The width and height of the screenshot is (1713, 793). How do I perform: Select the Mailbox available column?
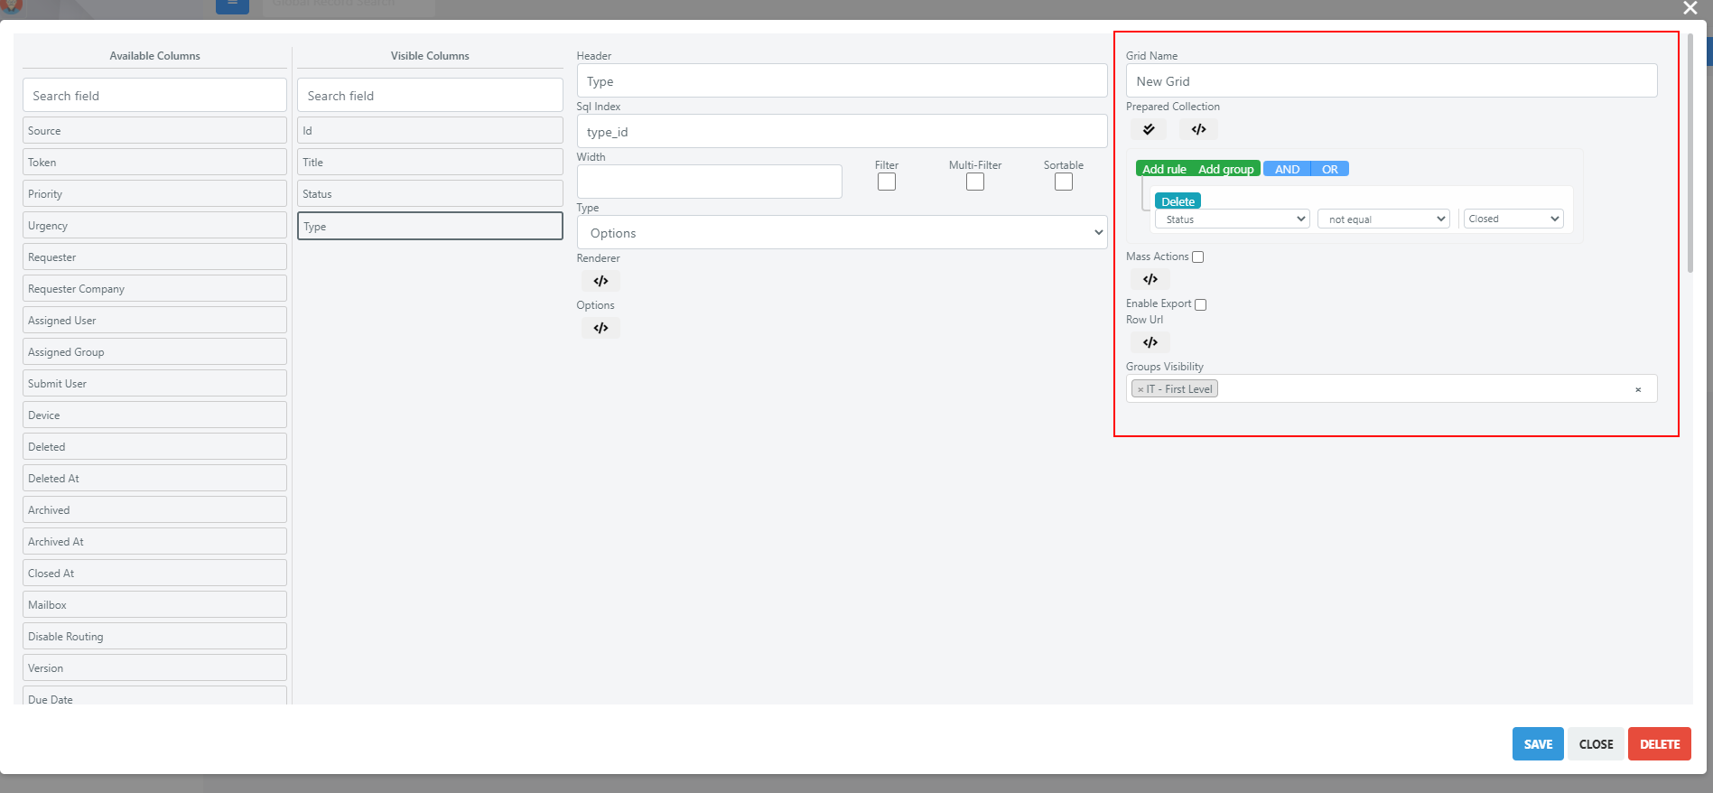(x=154, y=604)
